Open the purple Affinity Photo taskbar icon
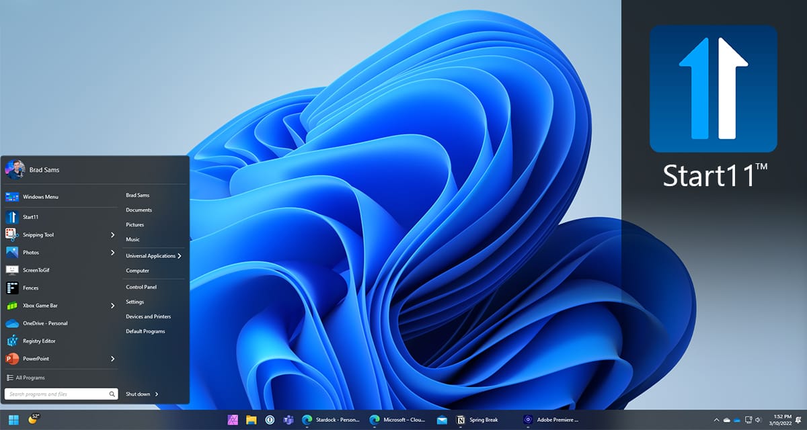The image size is (807, 430). tap(233, 419)
